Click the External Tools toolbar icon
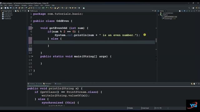The height and width of the screenshot is (112, 200). (x=51, y=8)
